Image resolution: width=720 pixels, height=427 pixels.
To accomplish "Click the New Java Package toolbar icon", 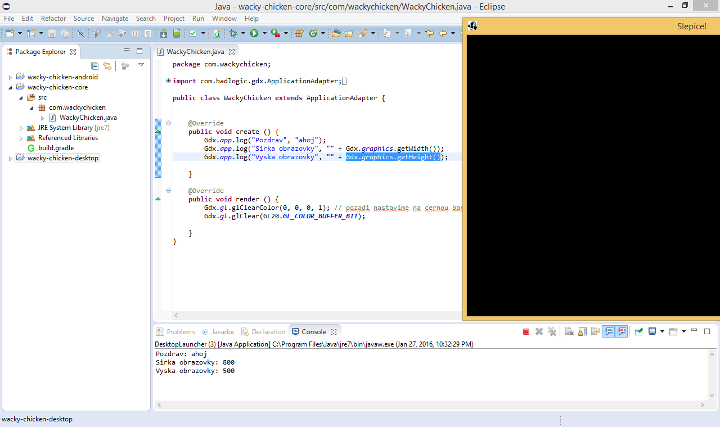I will point(299,34).
